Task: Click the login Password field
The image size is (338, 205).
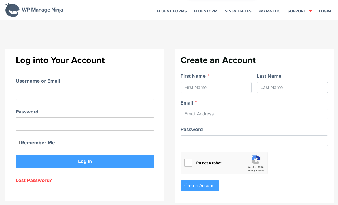Action: [x=85, y=124]
